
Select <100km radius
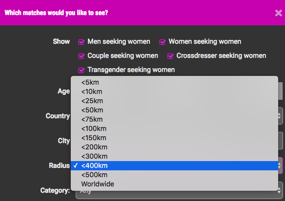coord(174,128)
